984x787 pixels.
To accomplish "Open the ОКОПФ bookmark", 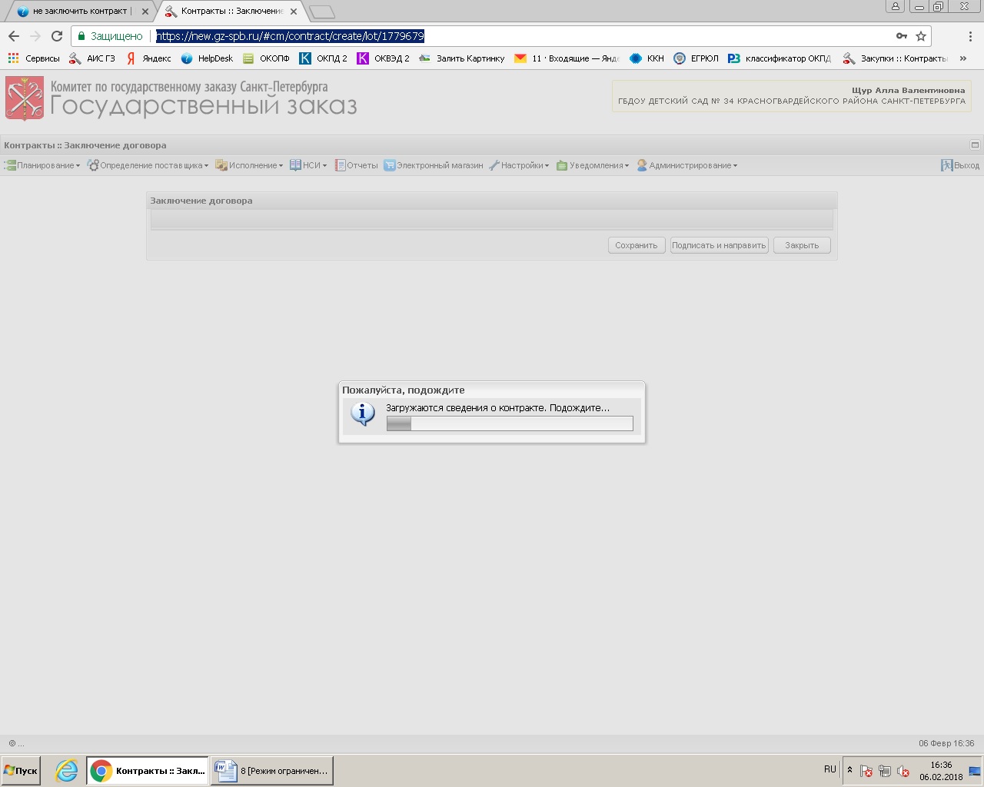I will (266, 58).
